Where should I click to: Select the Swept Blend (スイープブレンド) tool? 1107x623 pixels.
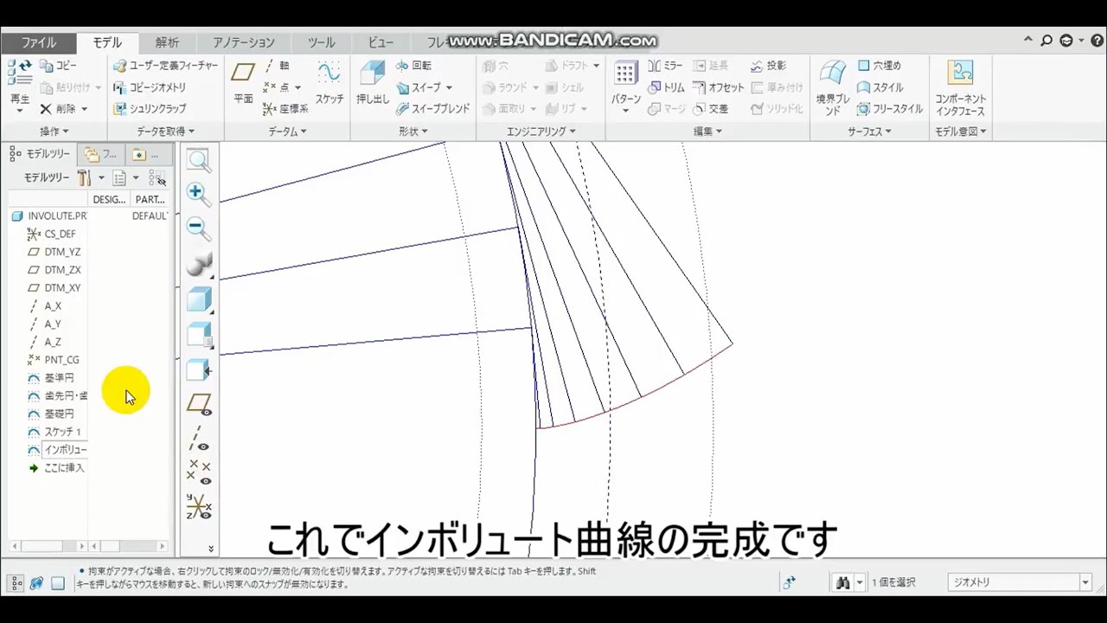(x=433, y=109)
